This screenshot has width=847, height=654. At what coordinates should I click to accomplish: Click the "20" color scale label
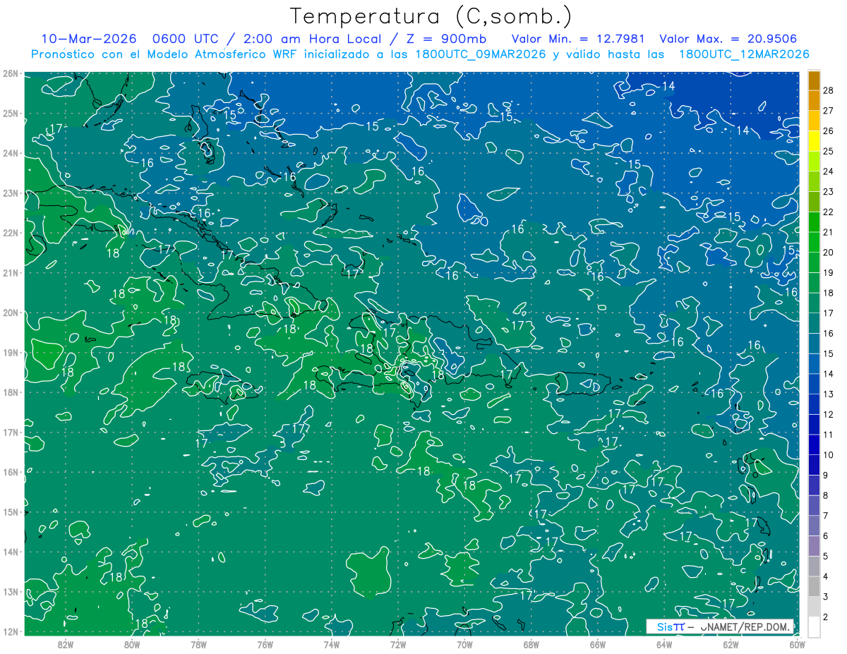tap(829, 253)
